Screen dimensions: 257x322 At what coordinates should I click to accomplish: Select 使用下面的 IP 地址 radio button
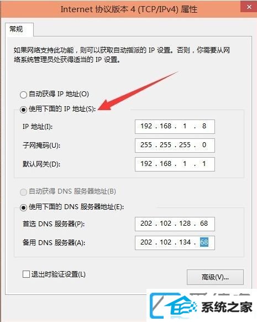pos(23,110)
